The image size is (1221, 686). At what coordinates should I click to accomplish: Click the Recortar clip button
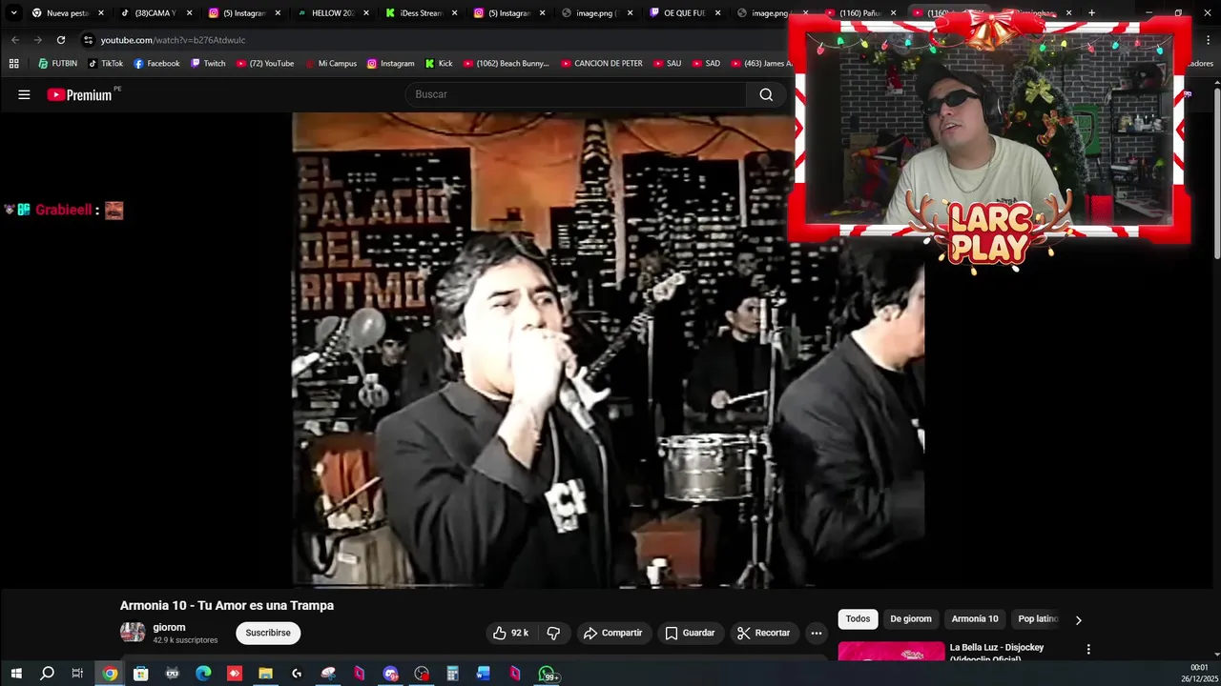point(764,633)
